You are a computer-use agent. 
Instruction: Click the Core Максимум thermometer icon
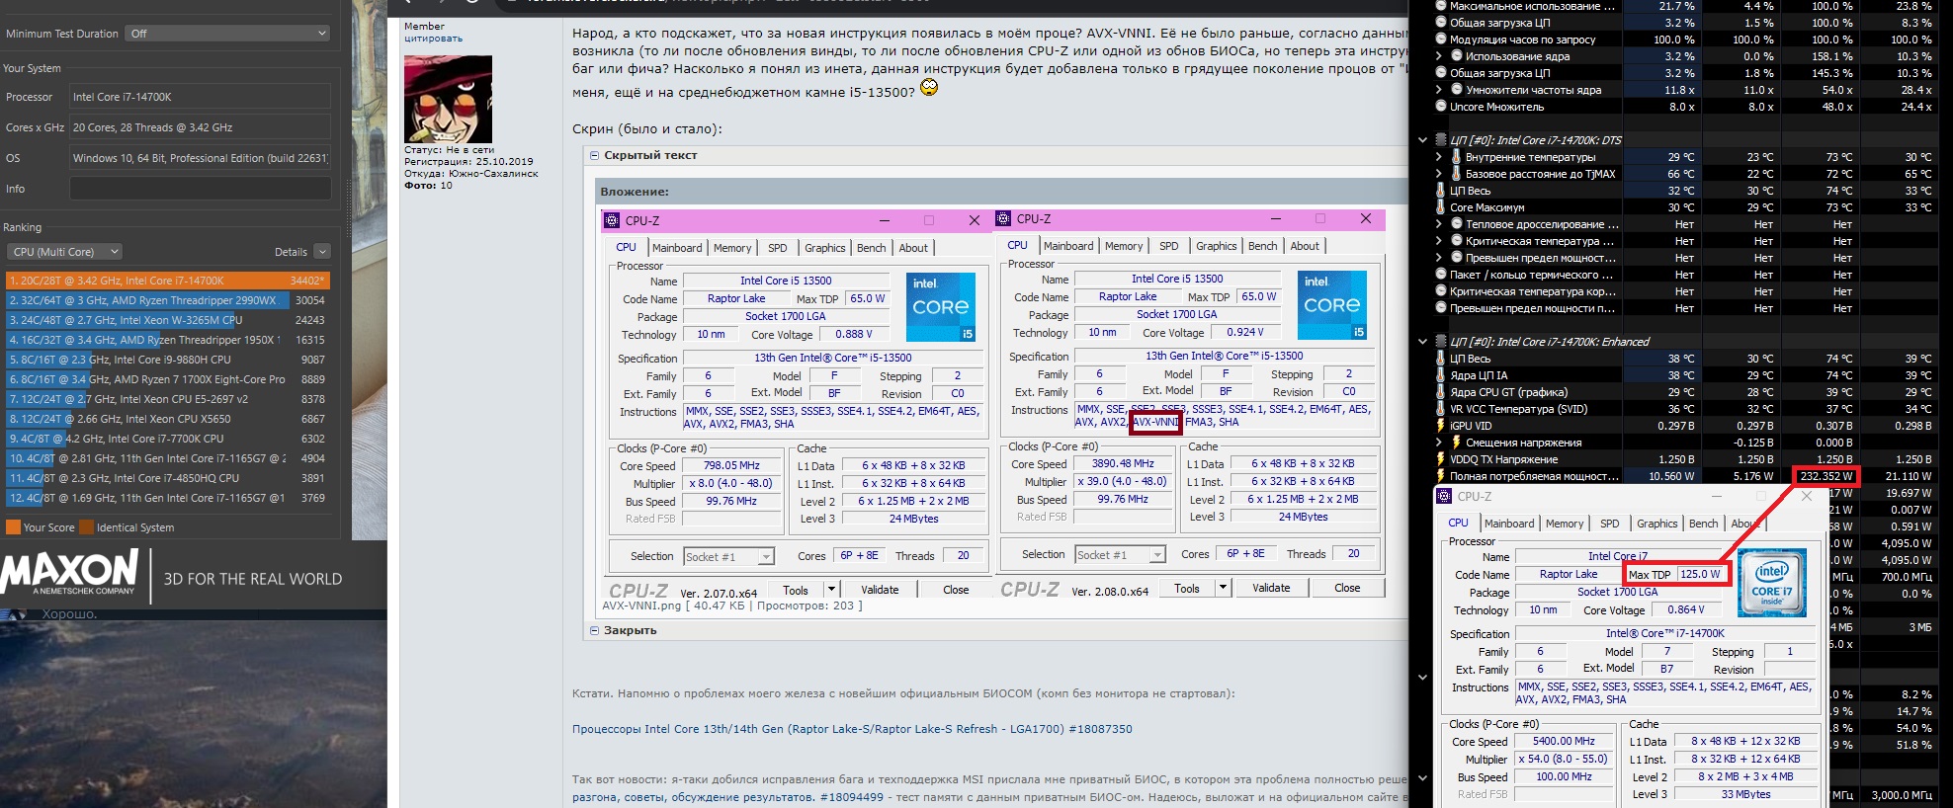tap(1441, 207)
